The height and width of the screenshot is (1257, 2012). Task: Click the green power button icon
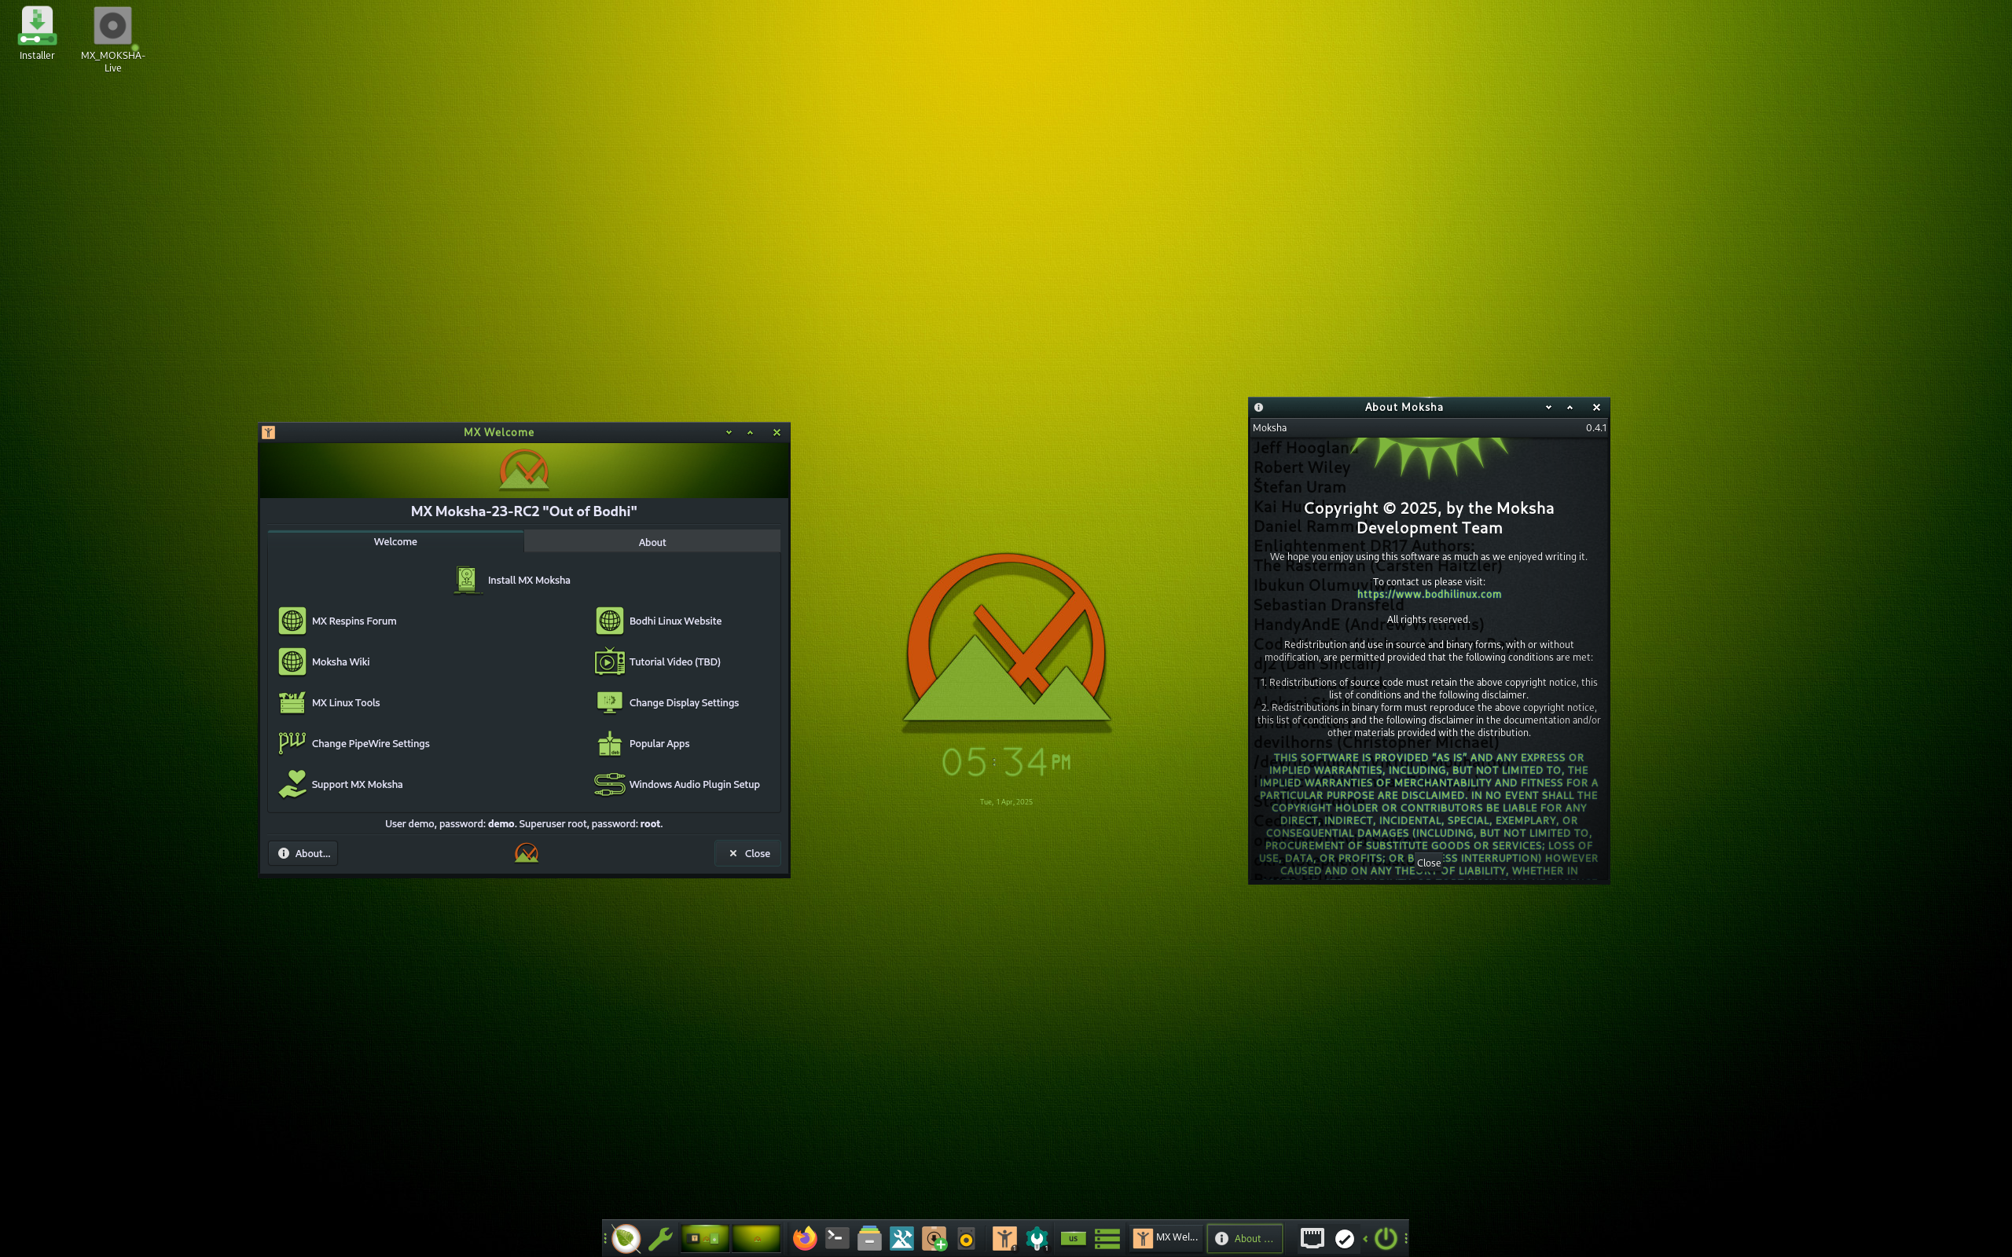coord(1385,1238)
